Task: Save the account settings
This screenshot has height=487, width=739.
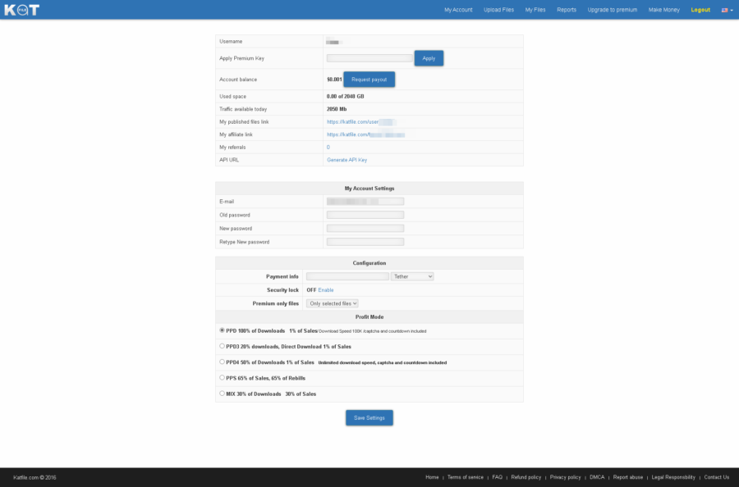Action: pos(369,417)
